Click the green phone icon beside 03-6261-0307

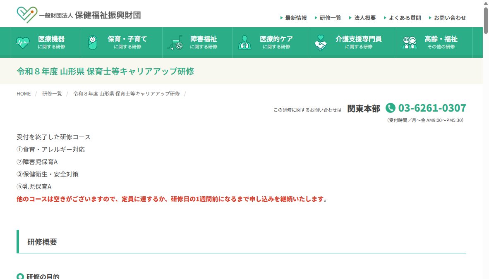(x=391, y=108)
